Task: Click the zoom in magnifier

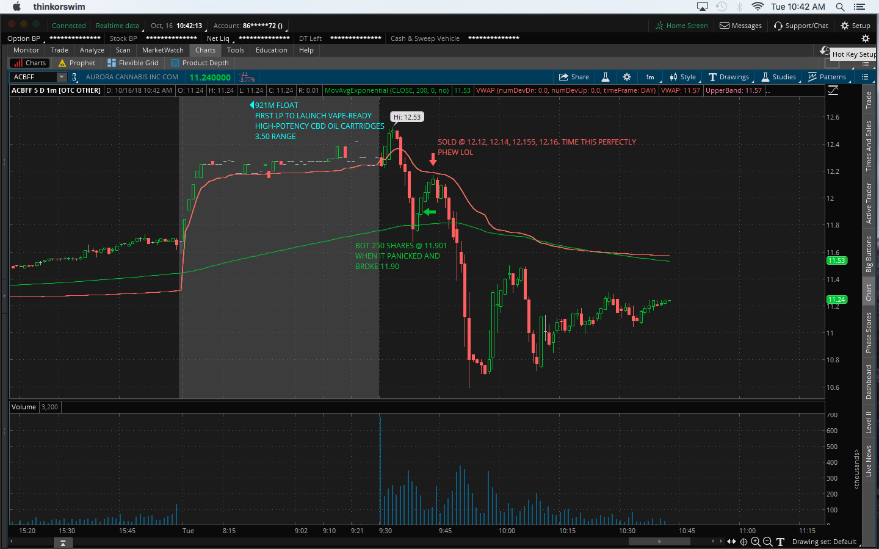Action: click(x=756, y=542)
